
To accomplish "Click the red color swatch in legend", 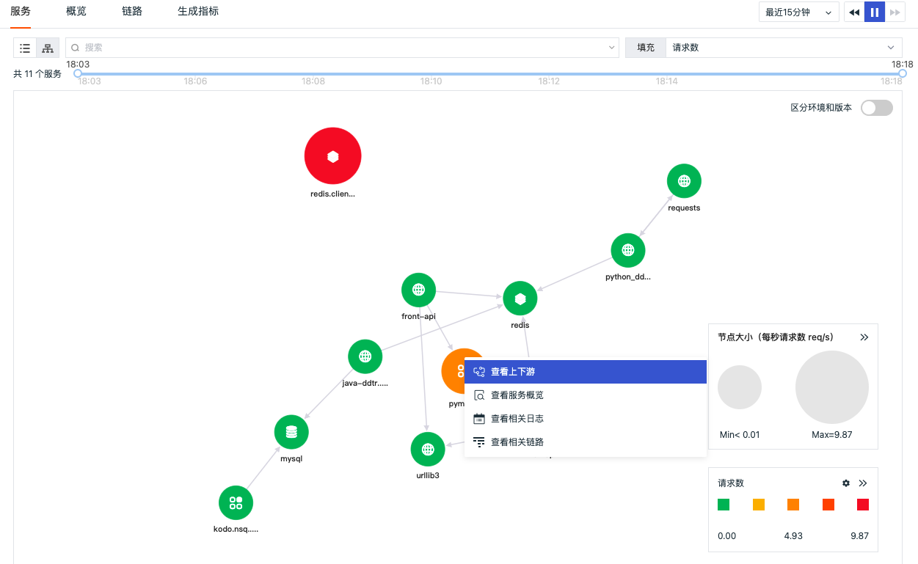I will [x=863, y=505].
